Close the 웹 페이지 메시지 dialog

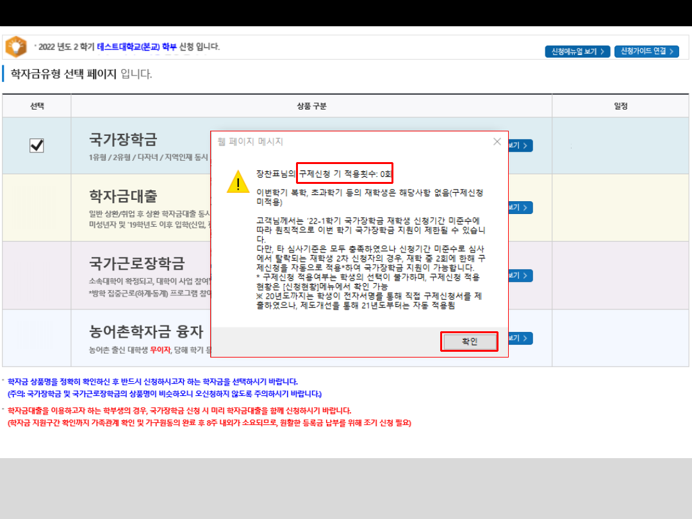(497, 142)
